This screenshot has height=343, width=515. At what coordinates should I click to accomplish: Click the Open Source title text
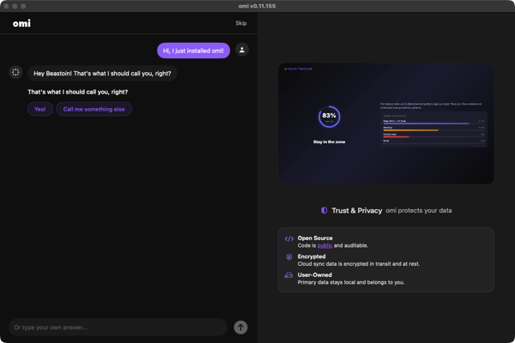[x=315, y=238]
